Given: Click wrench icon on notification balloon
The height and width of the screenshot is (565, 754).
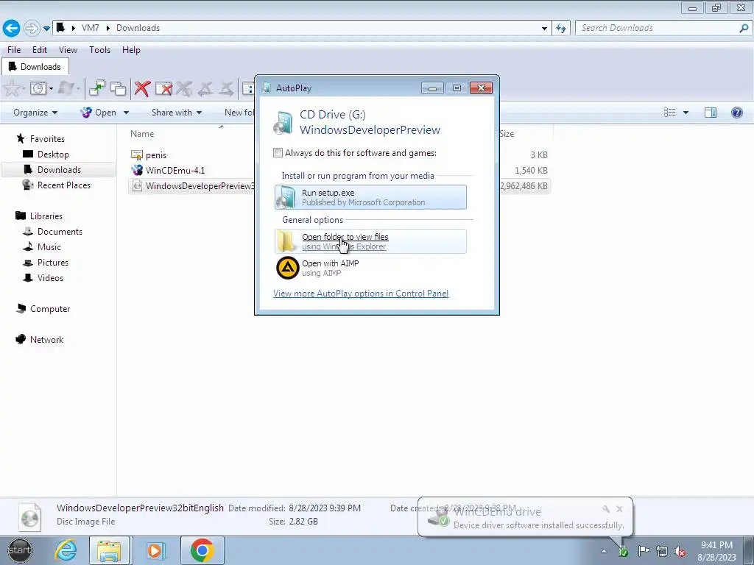Looking at the screenshot, I should [x=606, y=509].
